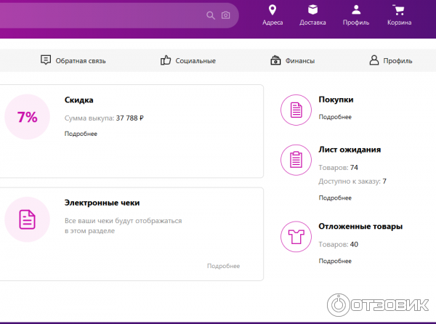Click the Покупки circular document icon

[x=296, y=110]
